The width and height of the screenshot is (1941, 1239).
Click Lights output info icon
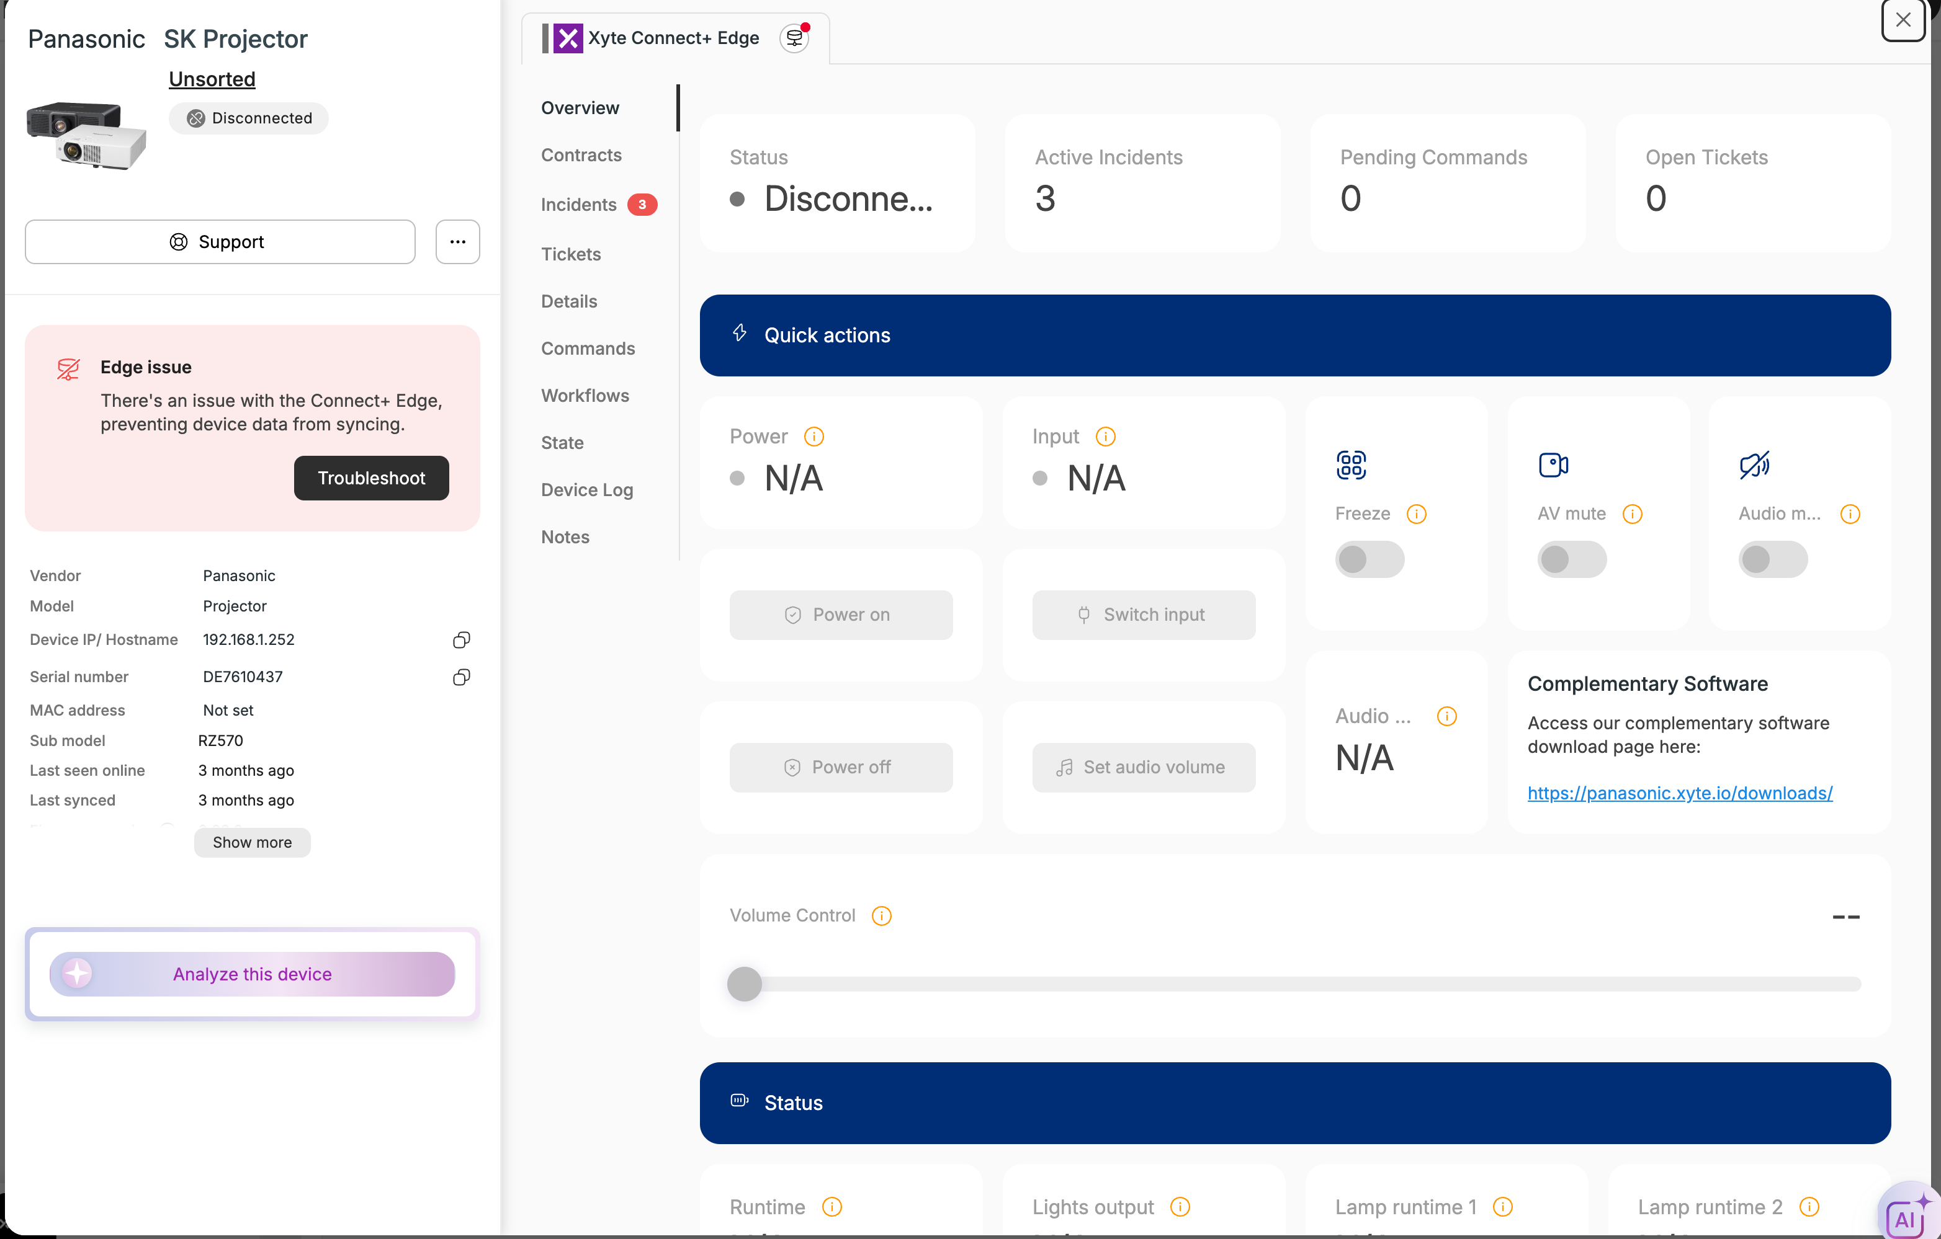coord(1180,1207)
